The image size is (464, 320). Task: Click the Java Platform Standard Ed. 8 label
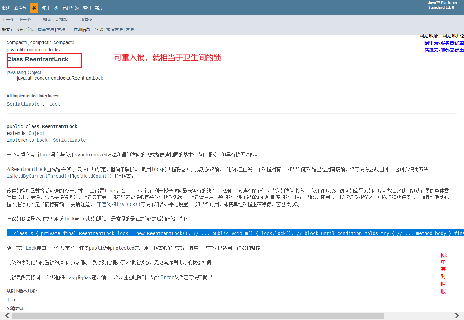coord(442,5)
